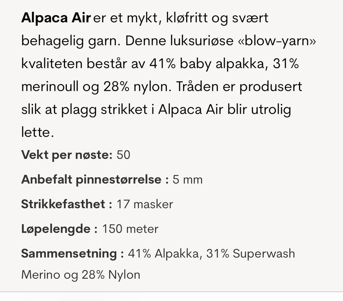Image resolution: width=343 pixels, height=301 pixels.
Task: Click the Anbefalt pinnestørrelse label
Action: tap(95, 180)
